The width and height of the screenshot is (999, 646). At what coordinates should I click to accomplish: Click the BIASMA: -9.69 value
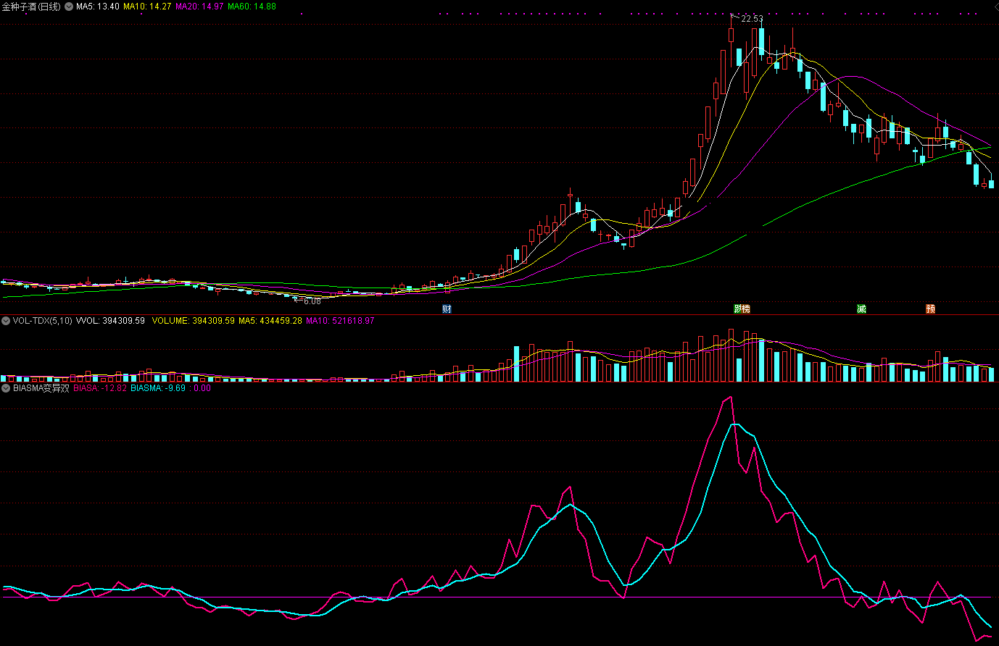[158, 388]
